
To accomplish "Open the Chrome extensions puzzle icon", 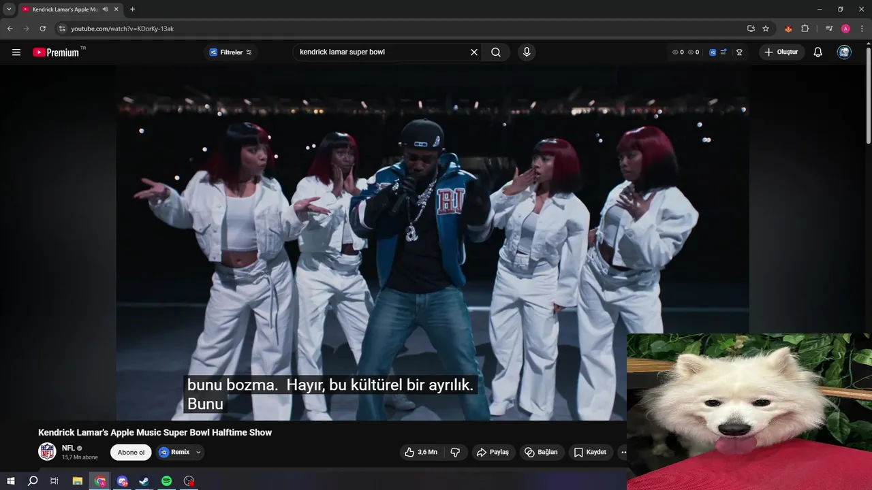I will 805,29.
